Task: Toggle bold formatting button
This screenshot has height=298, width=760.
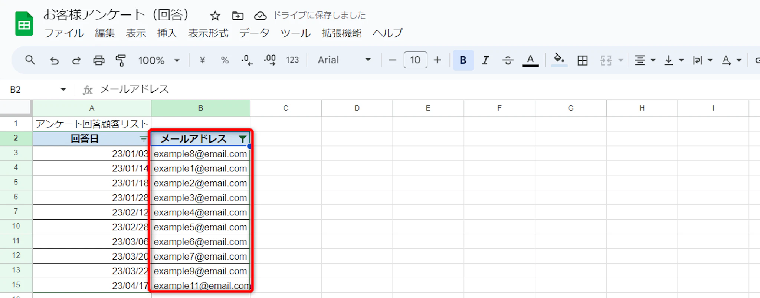Action: click(463, 60)
